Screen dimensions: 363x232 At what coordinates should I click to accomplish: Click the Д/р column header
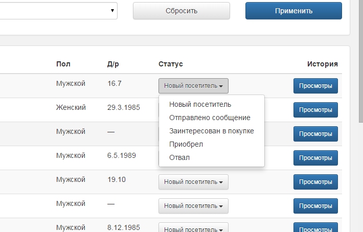(113, 64)
